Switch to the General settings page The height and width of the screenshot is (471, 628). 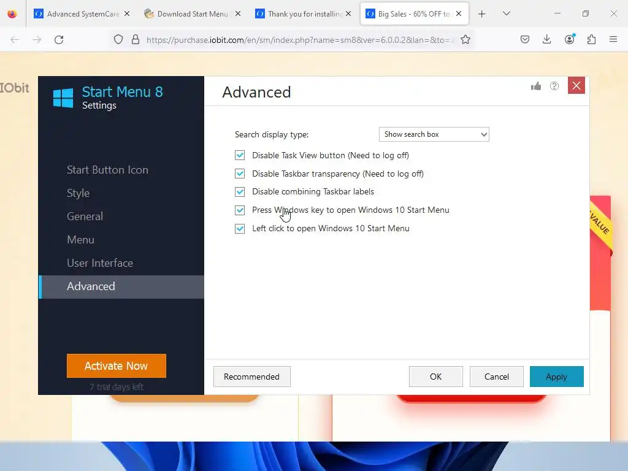pos(85,216)
